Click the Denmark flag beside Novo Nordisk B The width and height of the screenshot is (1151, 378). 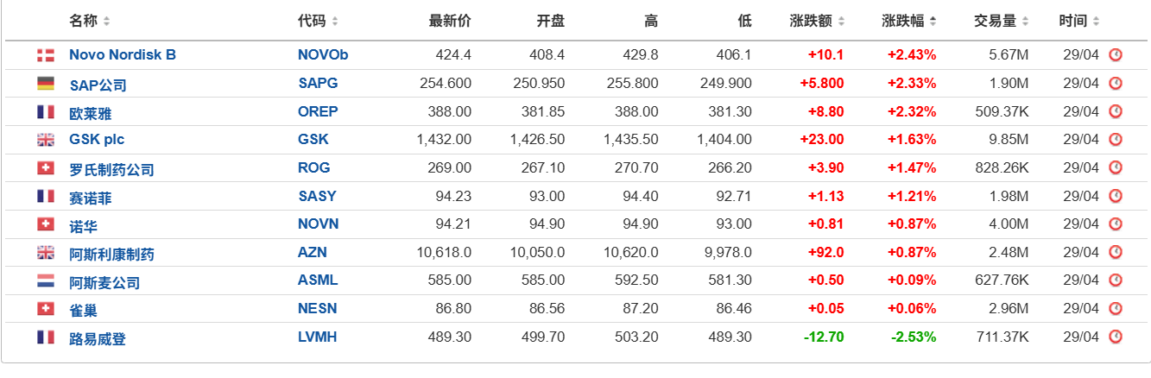[46, 55]
